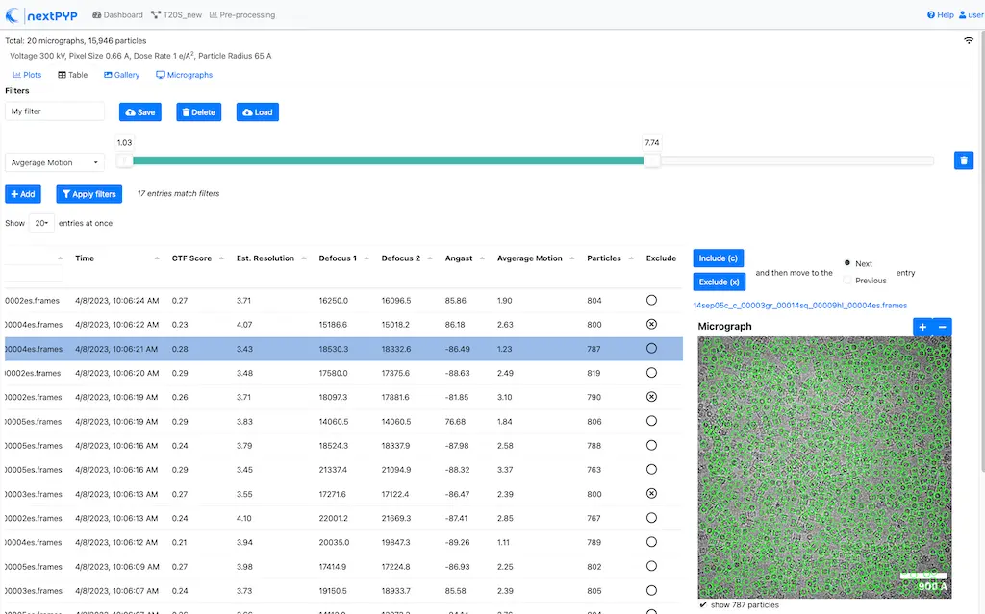The image size is (985, 614).
Task: Open the entries-per-page 20 dropdown
Action: (x=41, y=223)
